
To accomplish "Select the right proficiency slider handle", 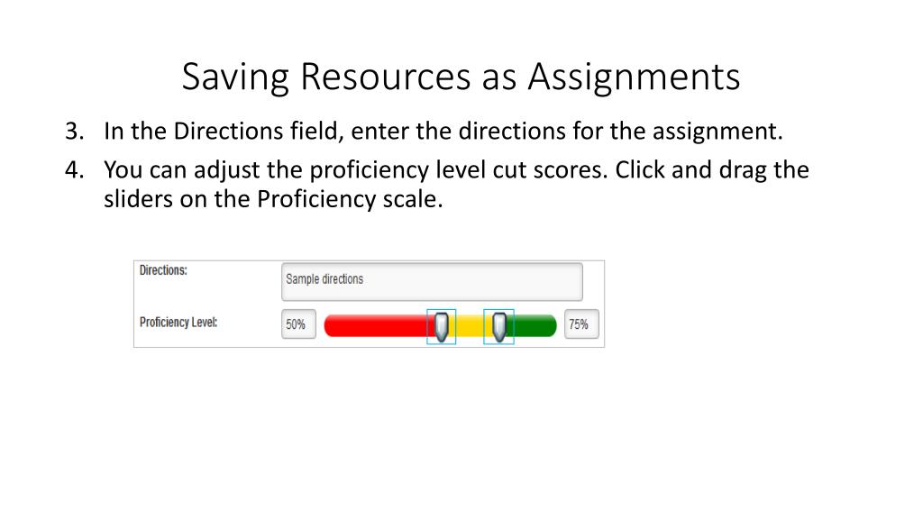I will coord(499,326).
